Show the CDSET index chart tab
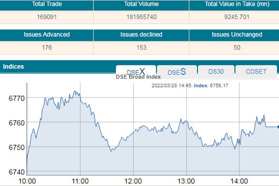Screen dimensions: 279x186 256,72
